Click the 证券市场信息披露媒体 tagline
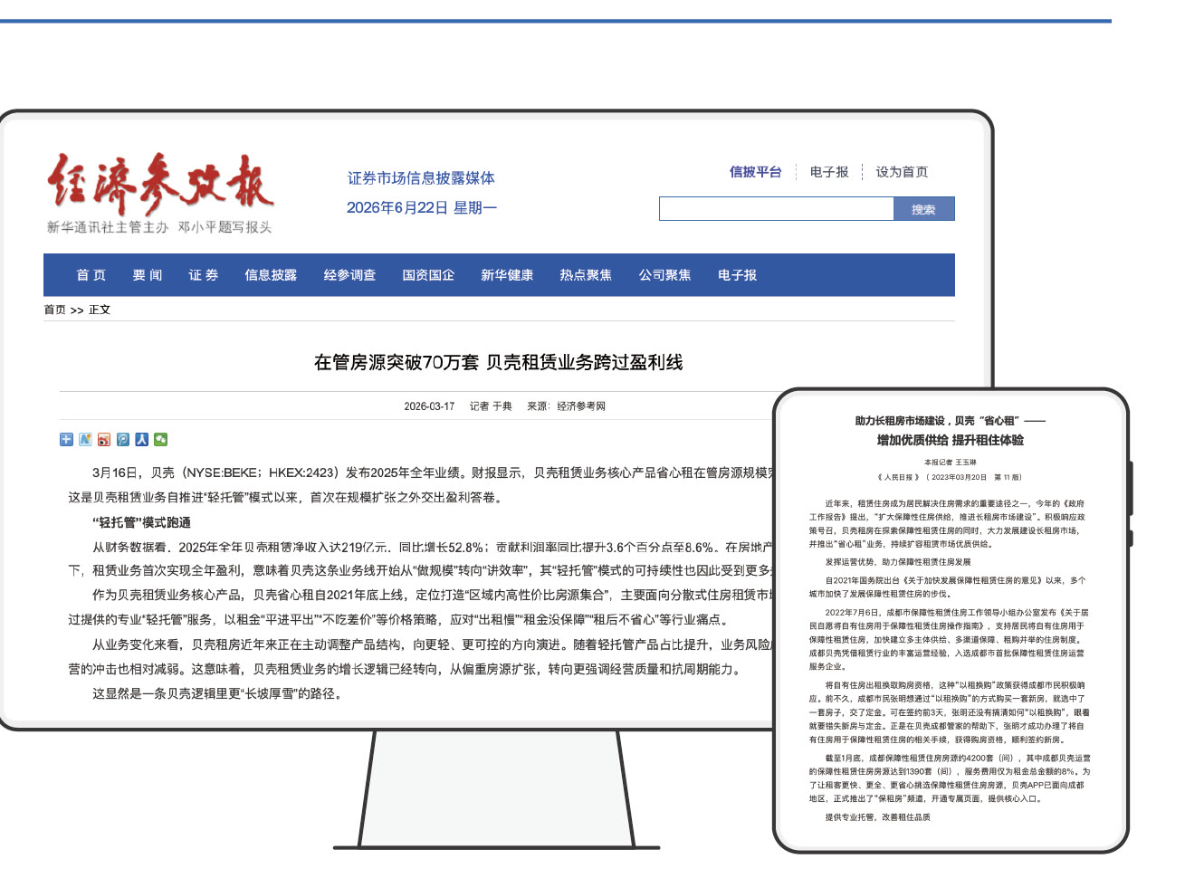 (421, 178)
